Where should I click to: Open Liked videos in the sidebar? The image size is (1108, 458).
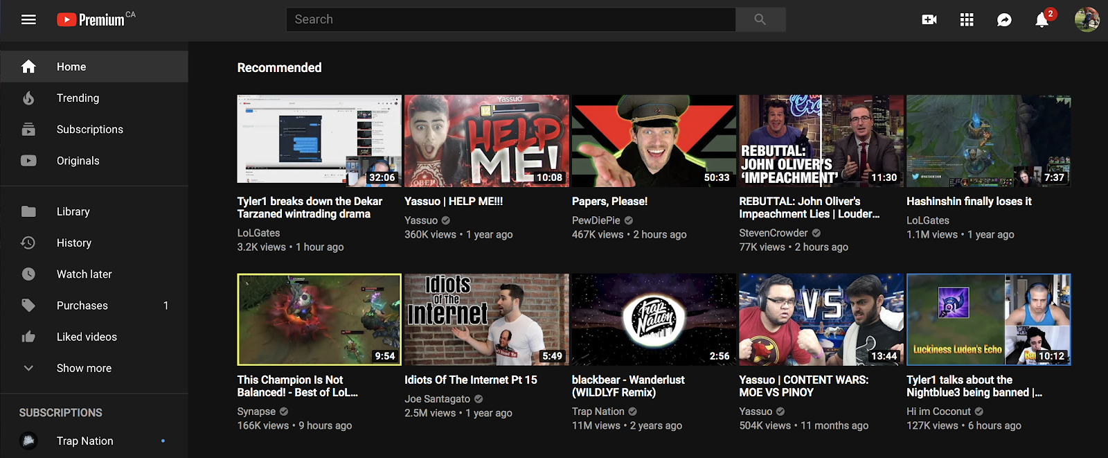[x=94, y=337]
